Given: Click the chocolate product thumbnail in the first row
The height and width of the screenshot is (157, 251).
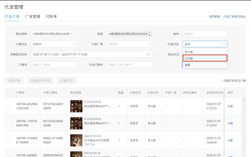Looking at the screenshot, I should tap(76, 106).
